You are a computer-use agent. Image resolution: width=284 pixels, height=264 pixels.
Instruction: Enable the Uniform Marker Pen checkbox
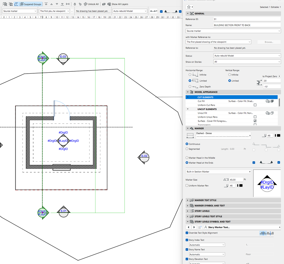coord(187,186)
